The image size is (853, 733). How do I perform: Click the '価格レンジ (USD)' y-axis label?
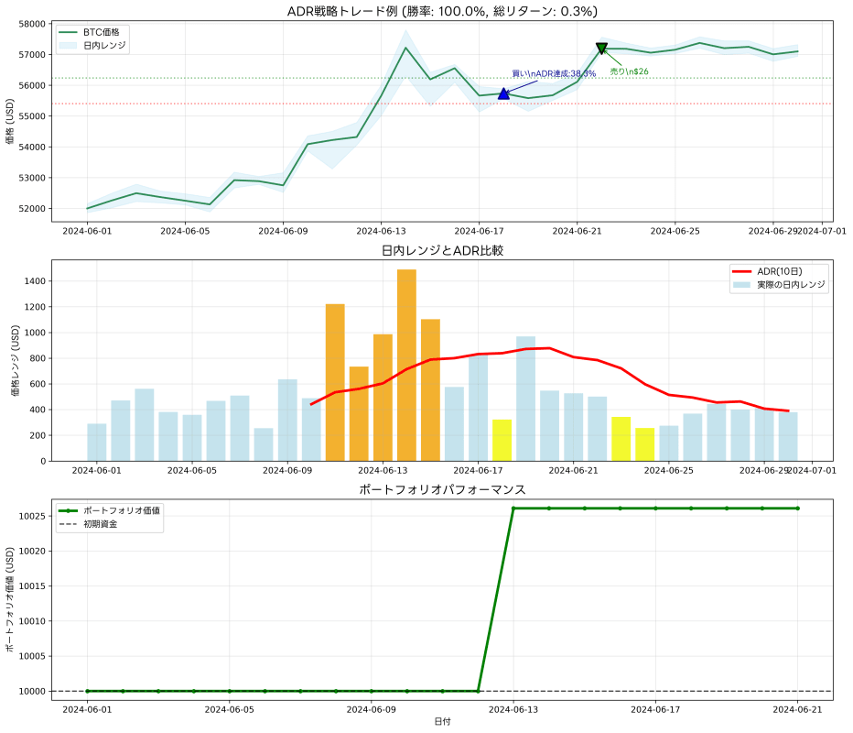(15, 360)
